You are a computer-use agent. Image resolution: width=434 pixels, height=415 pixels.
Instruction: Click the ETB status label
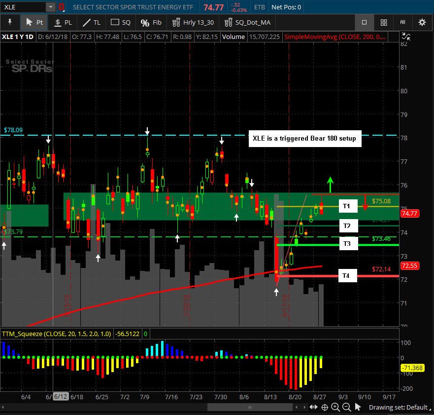[260, 7]
